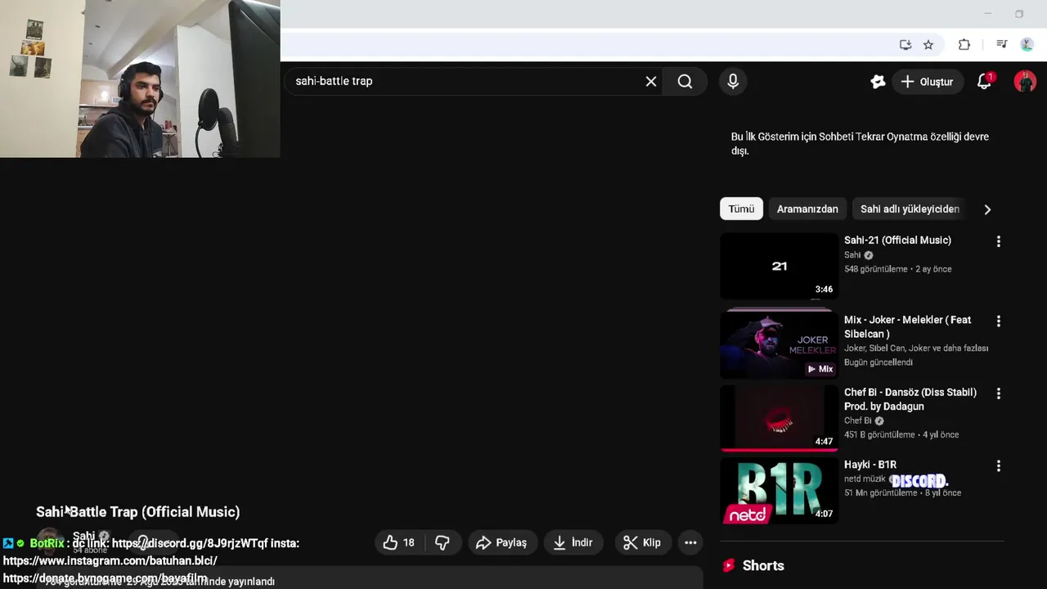This screenshot has width=1047, height=589.
Task: Open the browser extensions puzzle icon
Action: point(964,45)
